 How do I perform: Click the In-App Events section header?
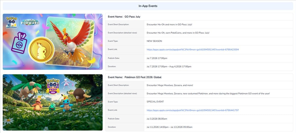point(148,6)
